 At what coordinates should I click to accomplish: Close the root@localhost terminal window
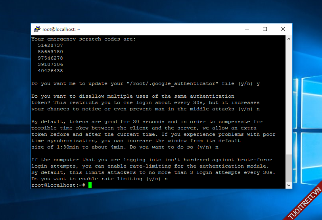click(x=283, y=29)
